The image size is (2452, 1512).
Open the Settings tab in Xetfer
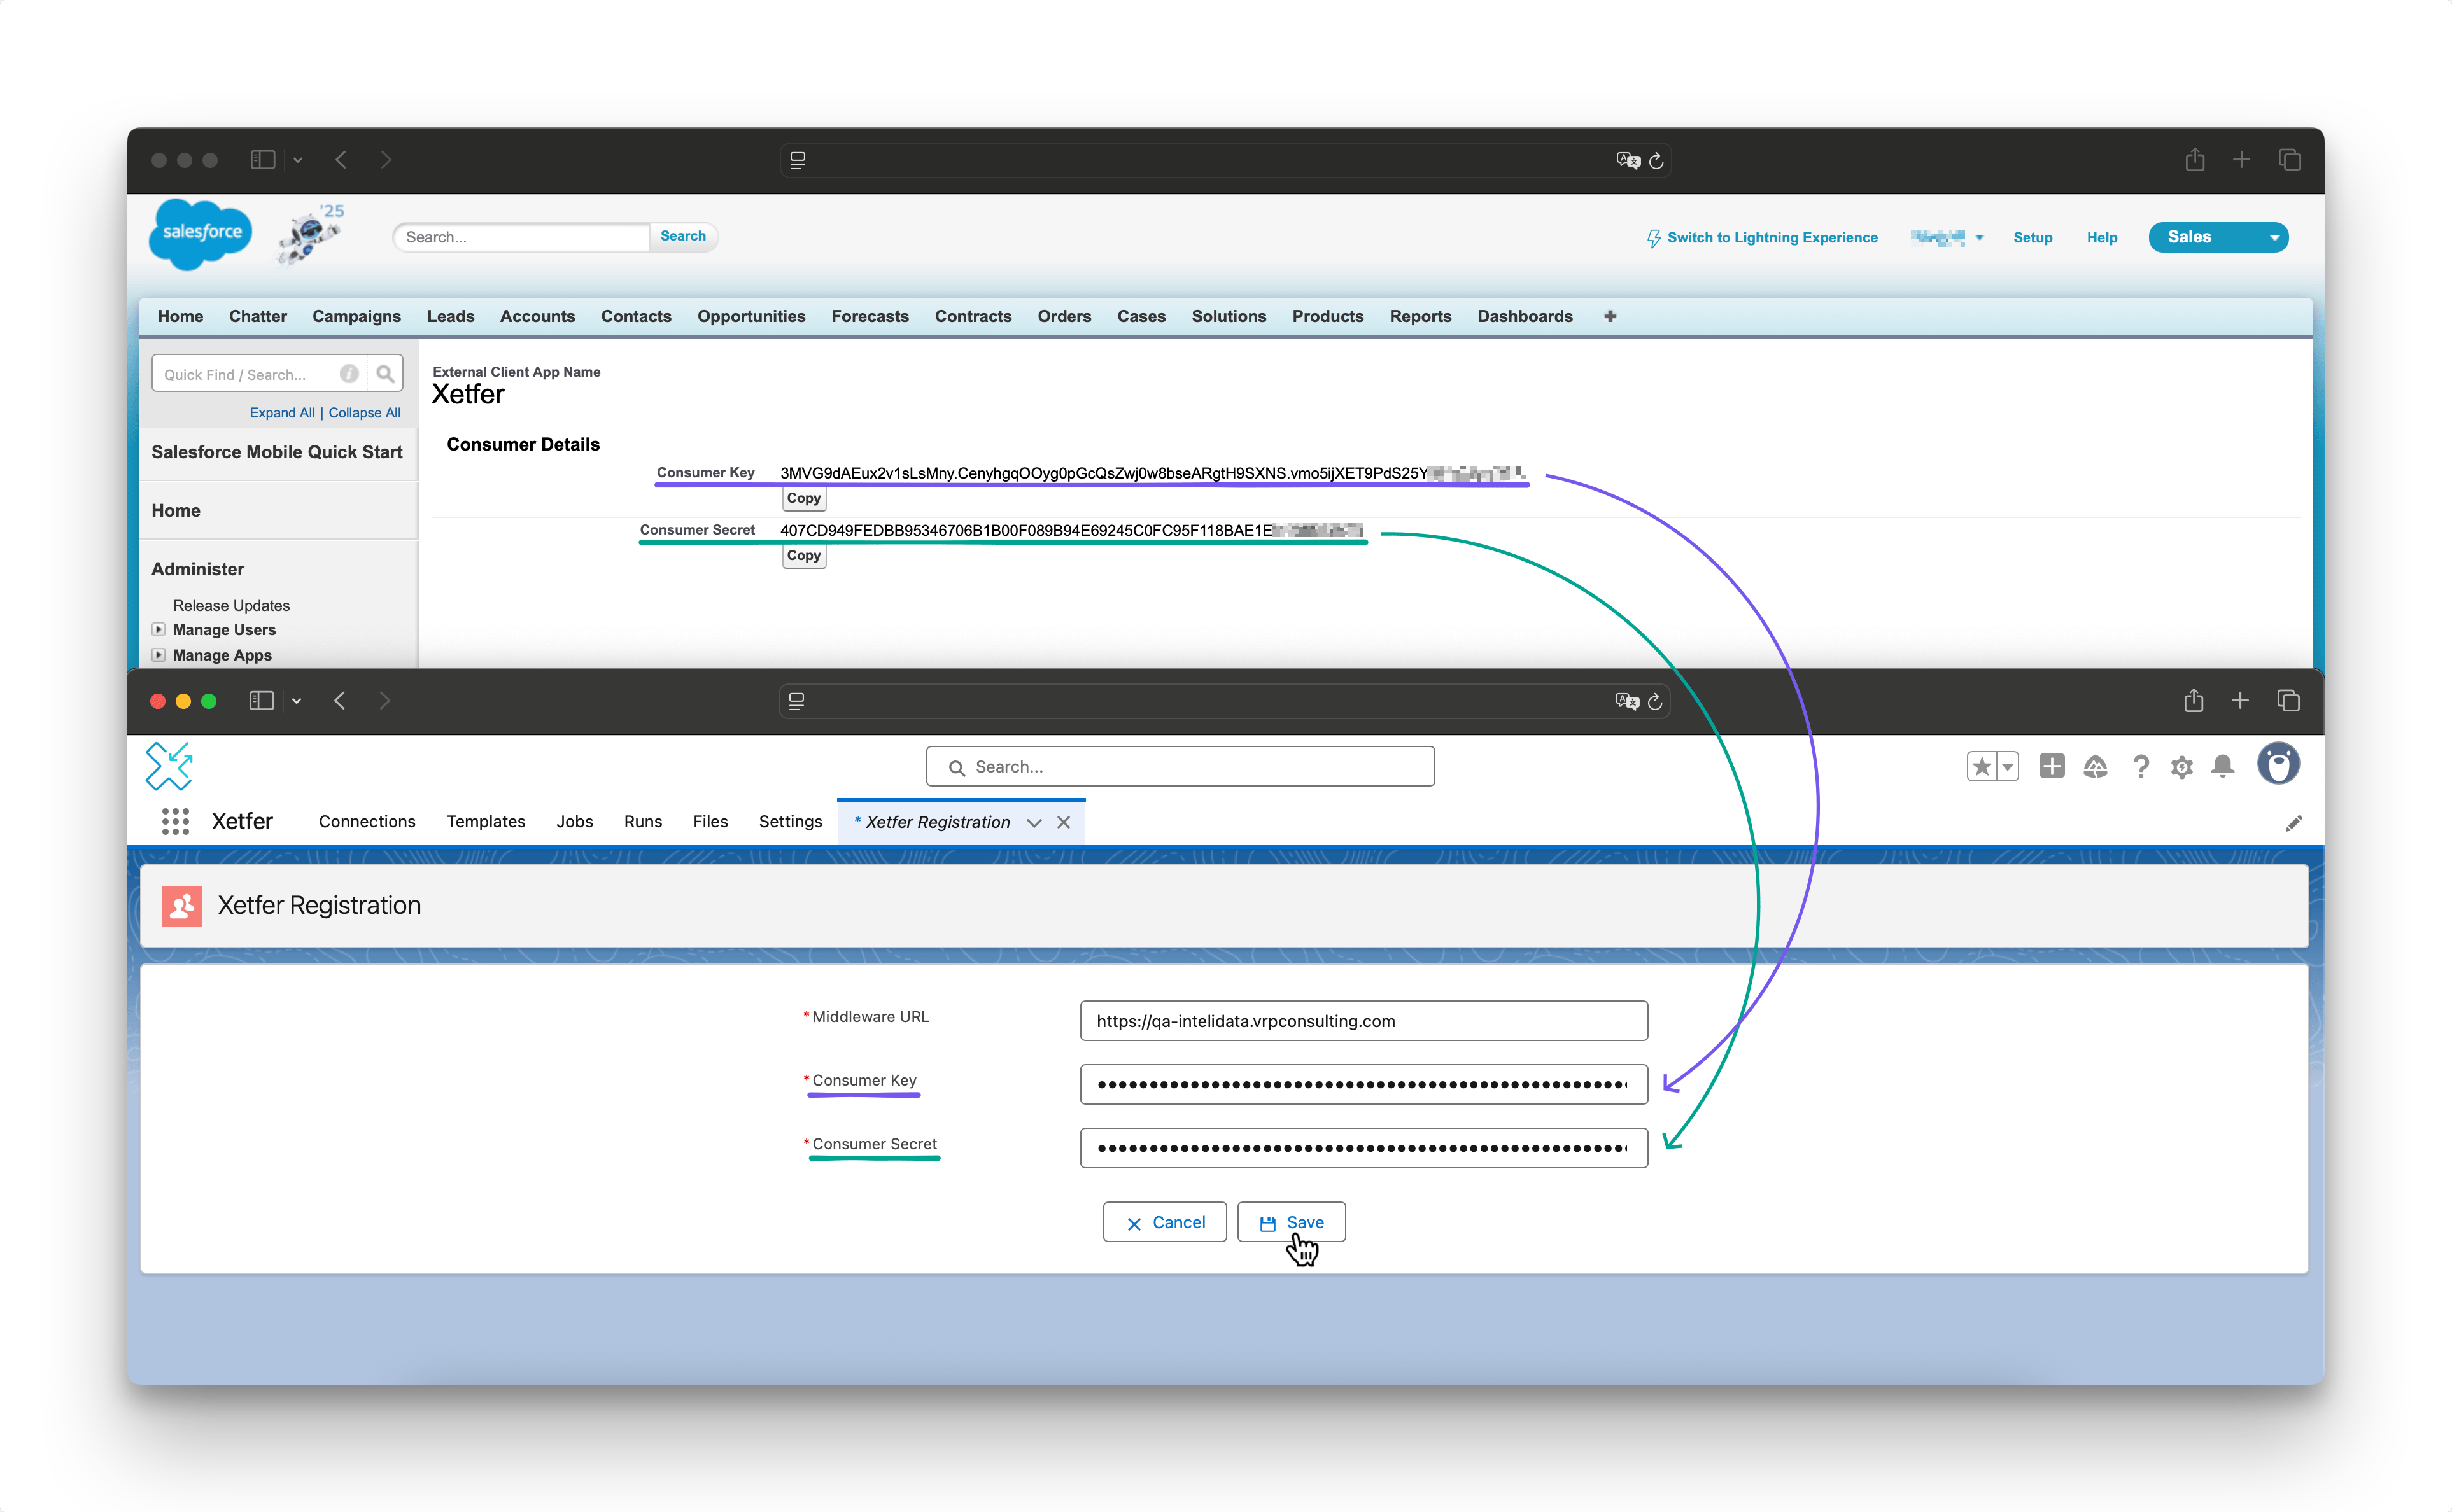[790, 821]
